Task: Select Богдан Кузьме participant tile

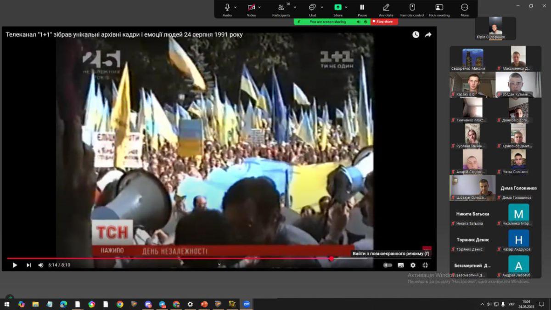Action: click(x=518, y=85)
